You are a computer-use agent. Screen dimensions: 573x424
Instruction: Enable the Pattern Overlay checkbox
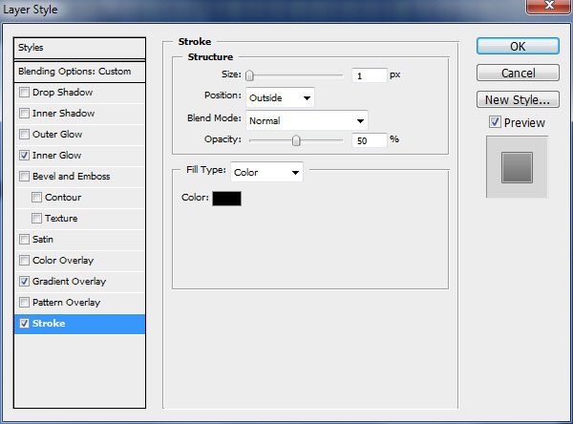pos(24,303)
